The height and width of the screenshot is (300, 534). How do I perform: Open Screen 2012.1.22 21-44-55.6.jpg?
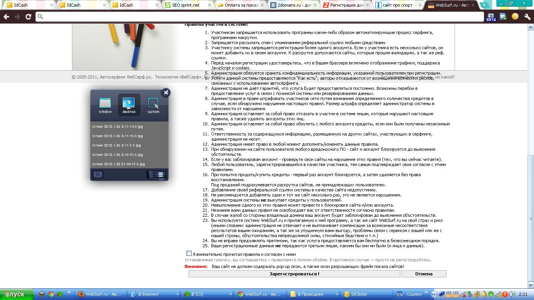(x=118, y=164)
